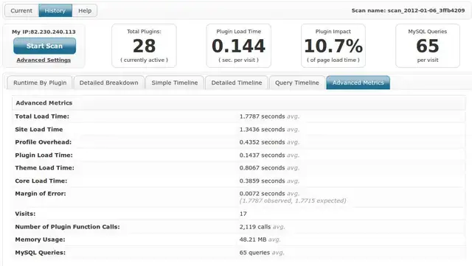Click the My IP:82.230.240.113 text
The image size is (472, 266).
[x=44, y=32]
